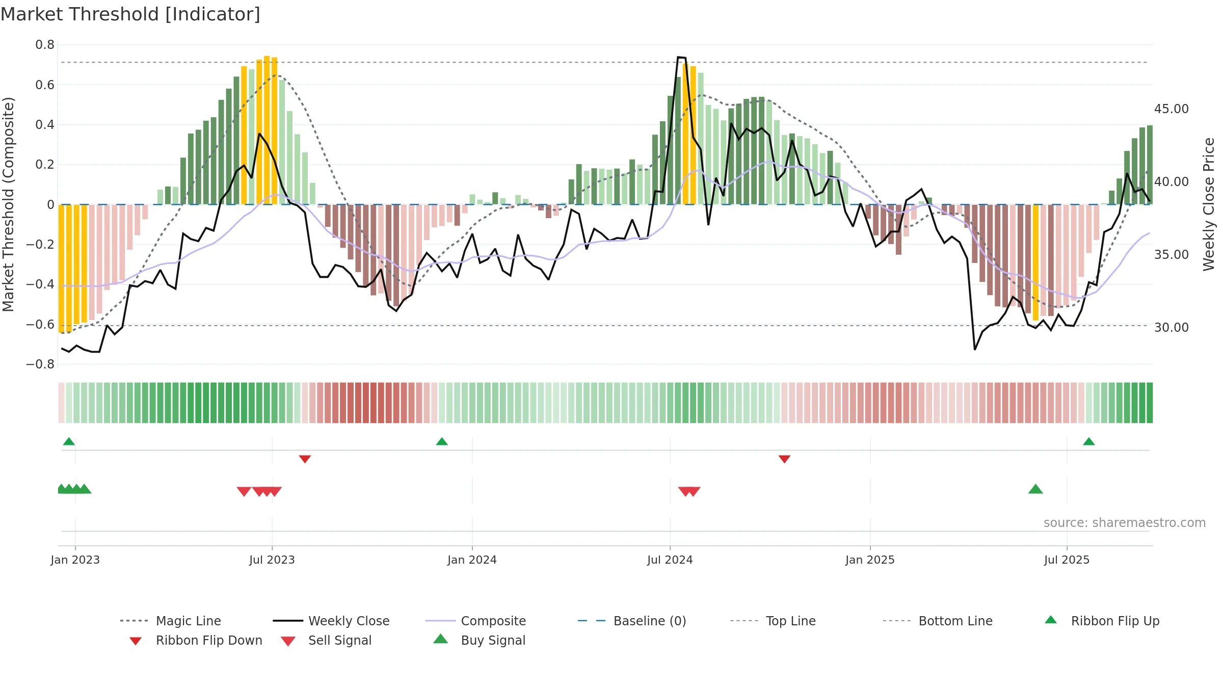Viewport: 1223px width, 688px height.
Task: Click the green Ribbon Flip Up marker at Jan 2023
Action: (69, 441)
